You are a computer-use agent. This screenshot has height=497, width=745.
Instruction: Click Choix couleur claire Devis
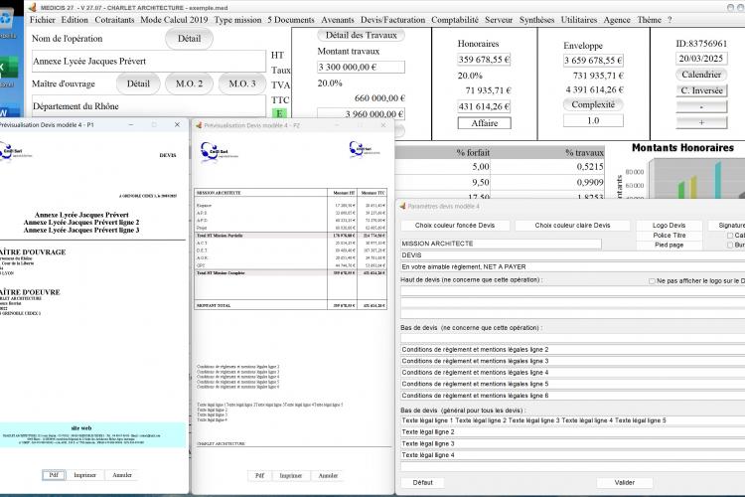572,226
